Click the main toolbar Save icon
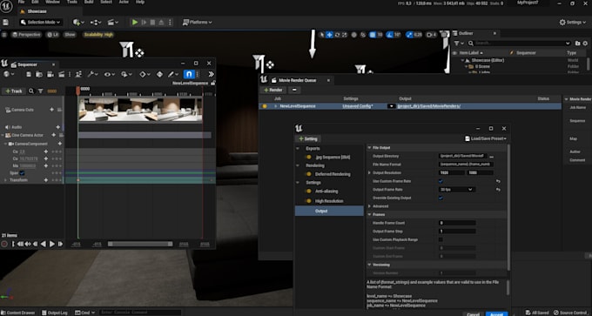 coord(5,23)
